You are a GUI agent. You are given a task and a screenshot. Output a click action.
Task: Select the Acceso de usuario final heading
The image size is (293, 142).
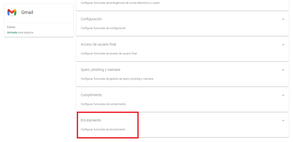pos(99,44)
